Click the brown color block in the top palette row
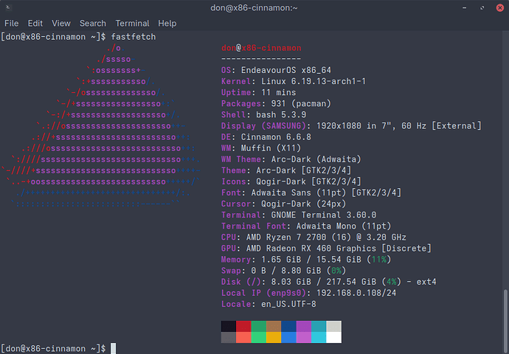 click(274, 327)
